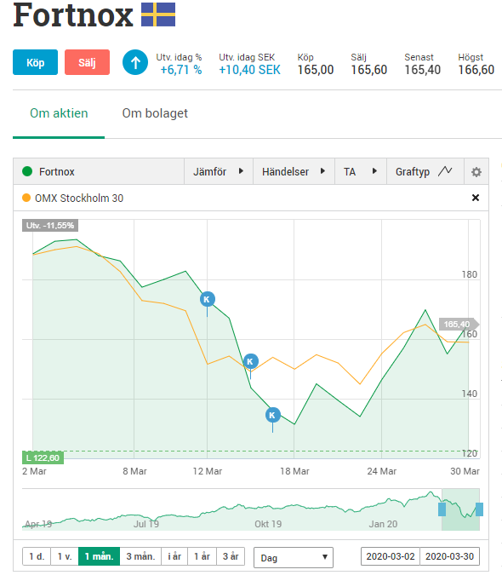502x581 pixels.
Task: Select the 1 d. time range
Action: pyautogui.click(x=37, y=556)
